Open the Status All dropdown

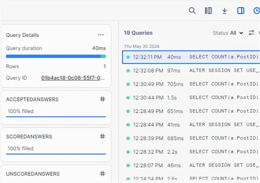[228, 33]
